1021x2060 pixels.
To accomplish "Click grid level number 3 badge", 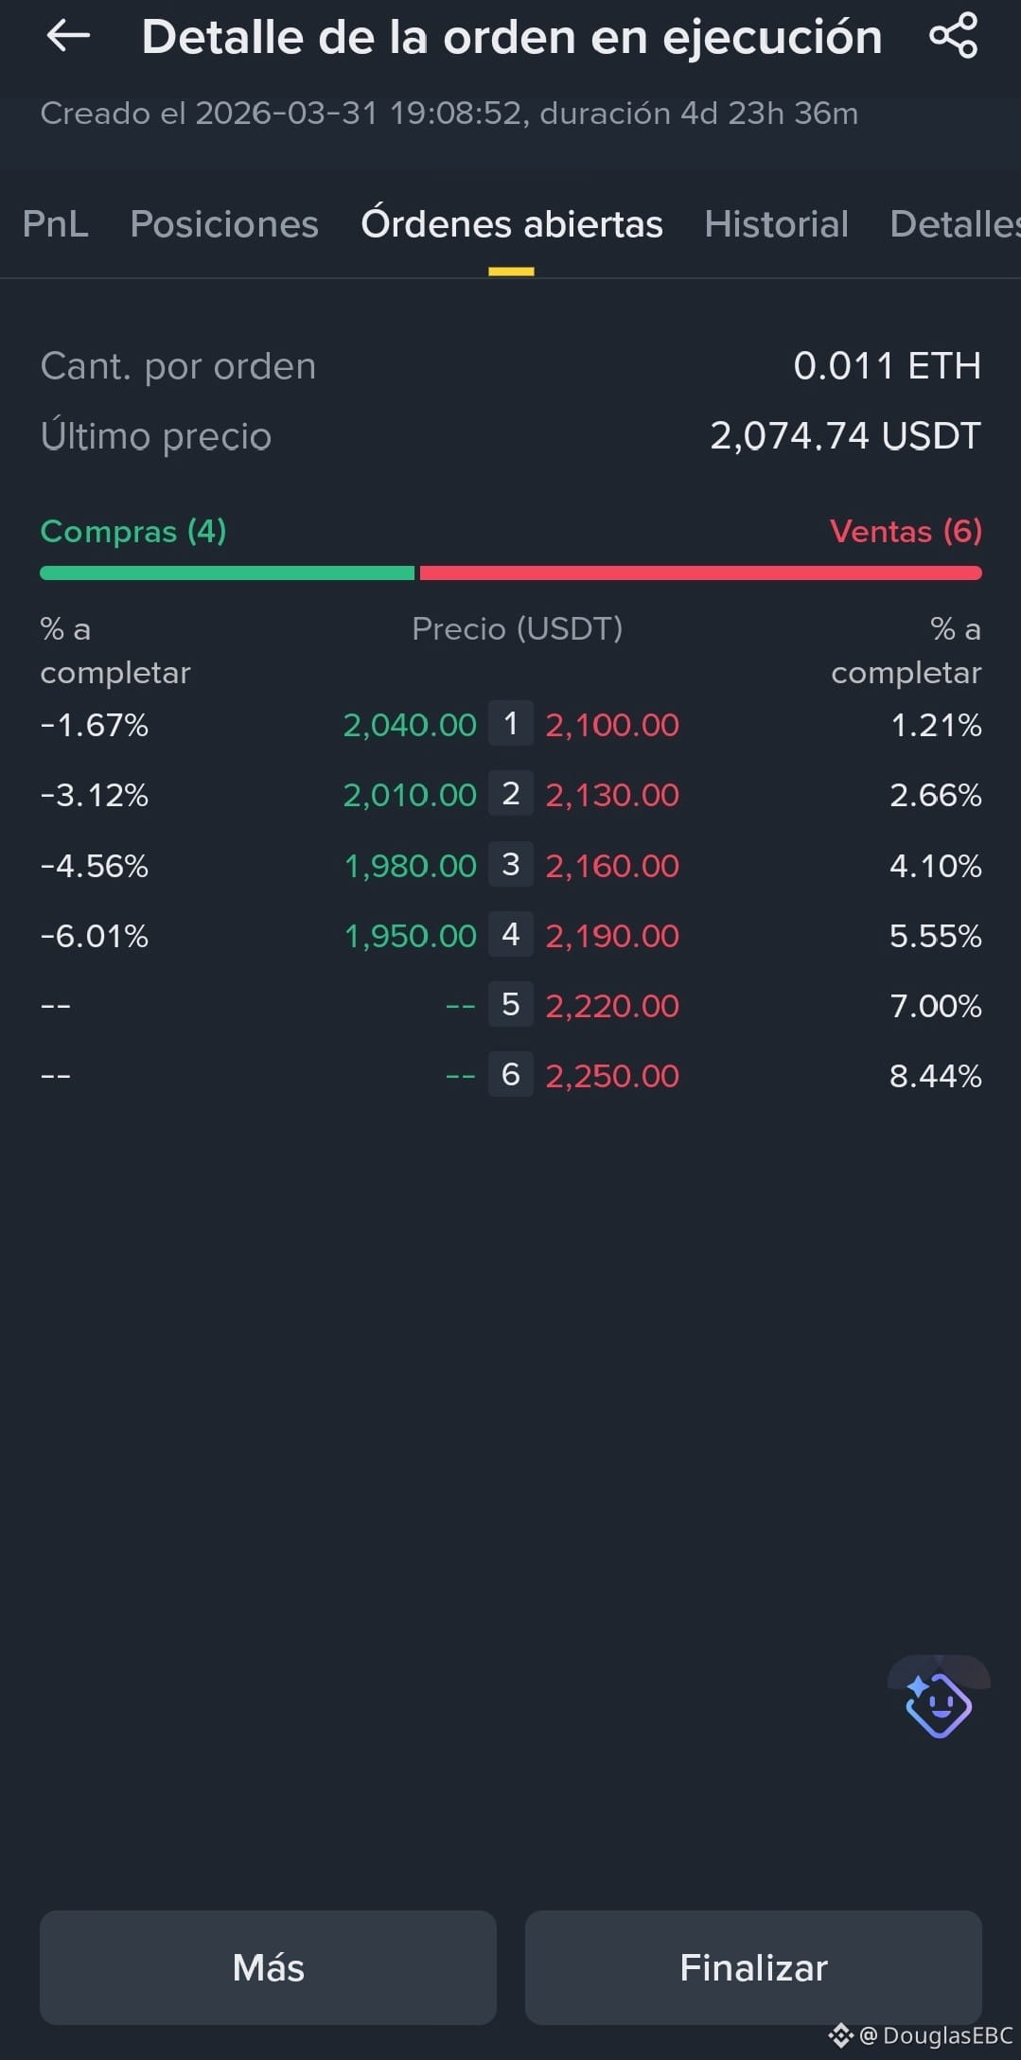I will tap(511, 865).
